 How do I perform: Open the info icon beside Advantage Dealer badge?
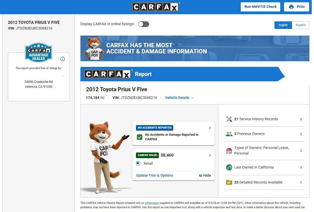(x=63, y=59)
